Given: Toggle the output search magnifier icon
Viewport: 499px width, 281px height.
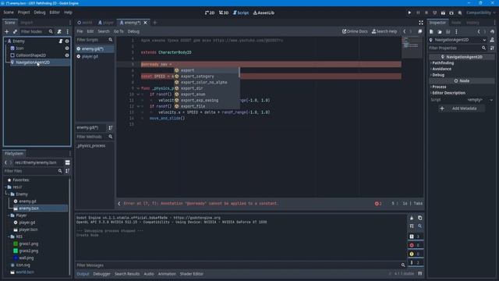Looking at the screenshot, I should [420, 226].
